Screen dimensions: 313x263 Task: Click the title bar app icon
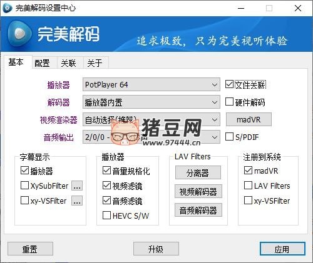[x=7, y=8]
